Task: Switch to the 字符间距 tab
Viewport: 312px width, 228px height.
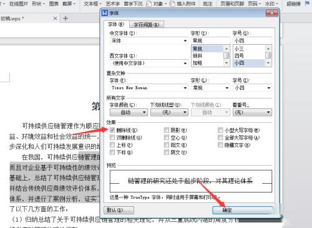Action: point(147,24)
